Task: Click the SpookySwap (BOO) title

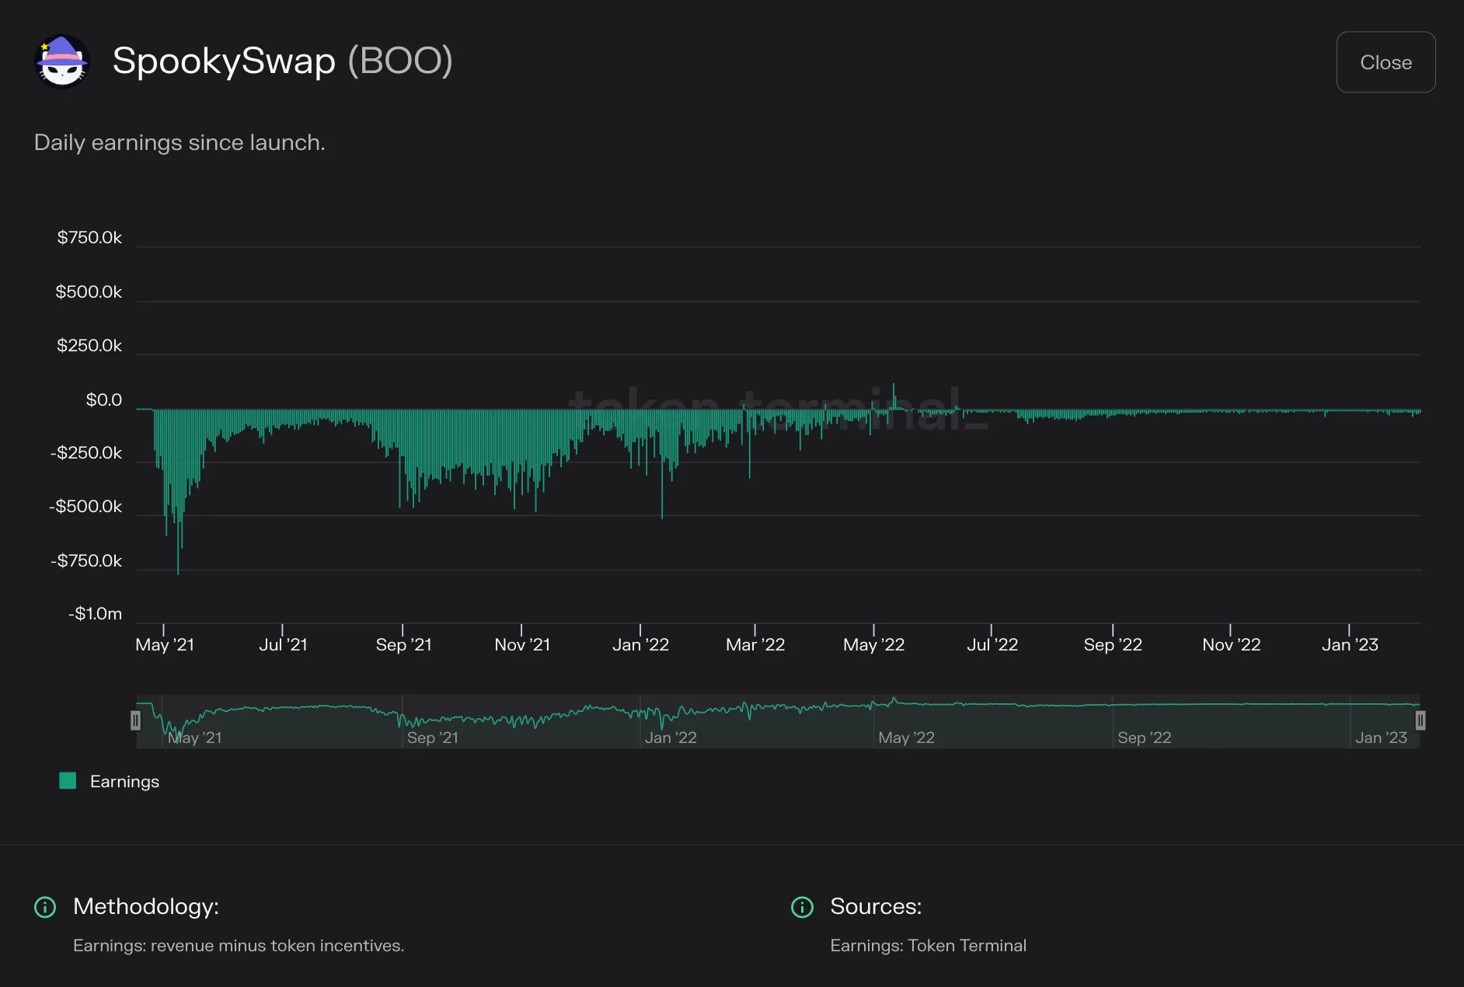Action: coord(283,61)
